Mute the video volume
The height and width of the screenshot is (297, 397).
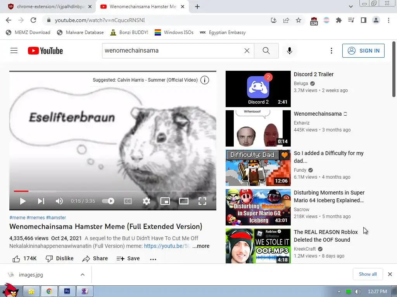click(x=59, y=201)
